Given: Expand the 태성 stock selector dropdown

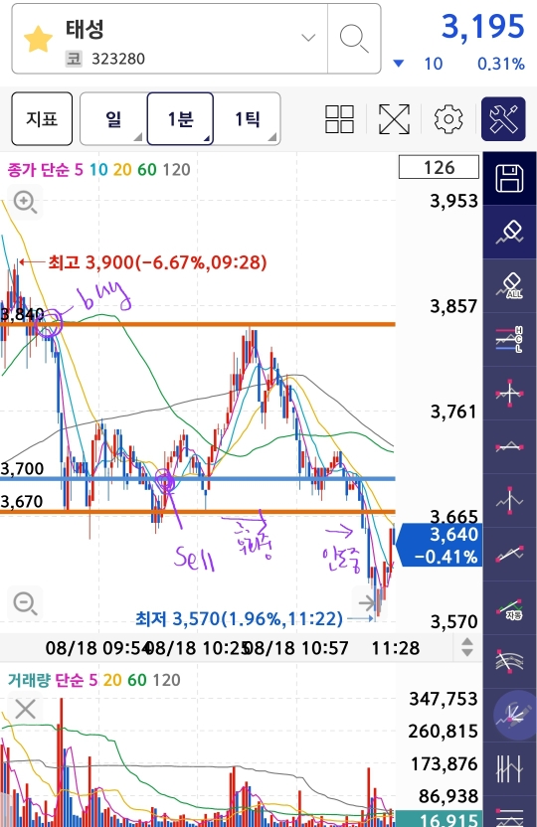Looking at the screenshot, I should (308, 38).
